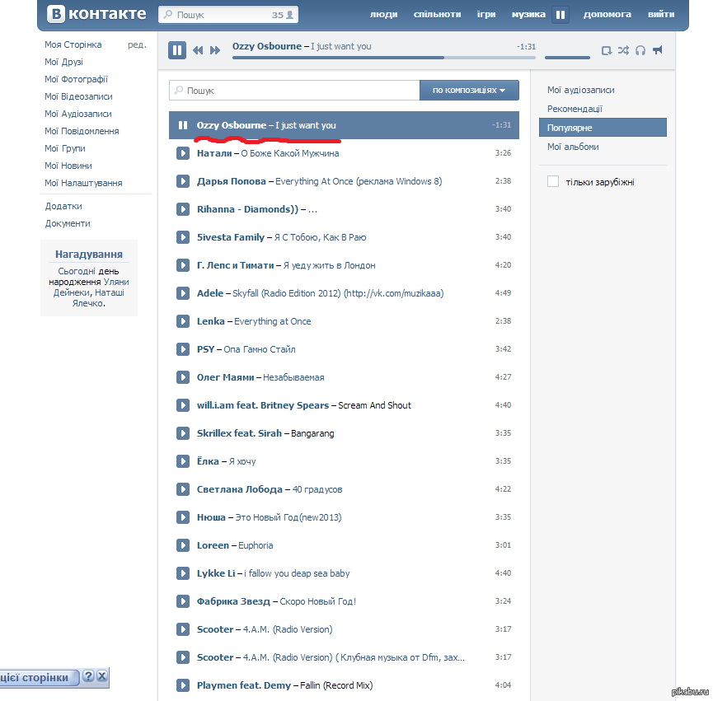Seek in the player progress bar
This screenshot has width=713, height=701.
pyautogui.click(x=384, y=58)
